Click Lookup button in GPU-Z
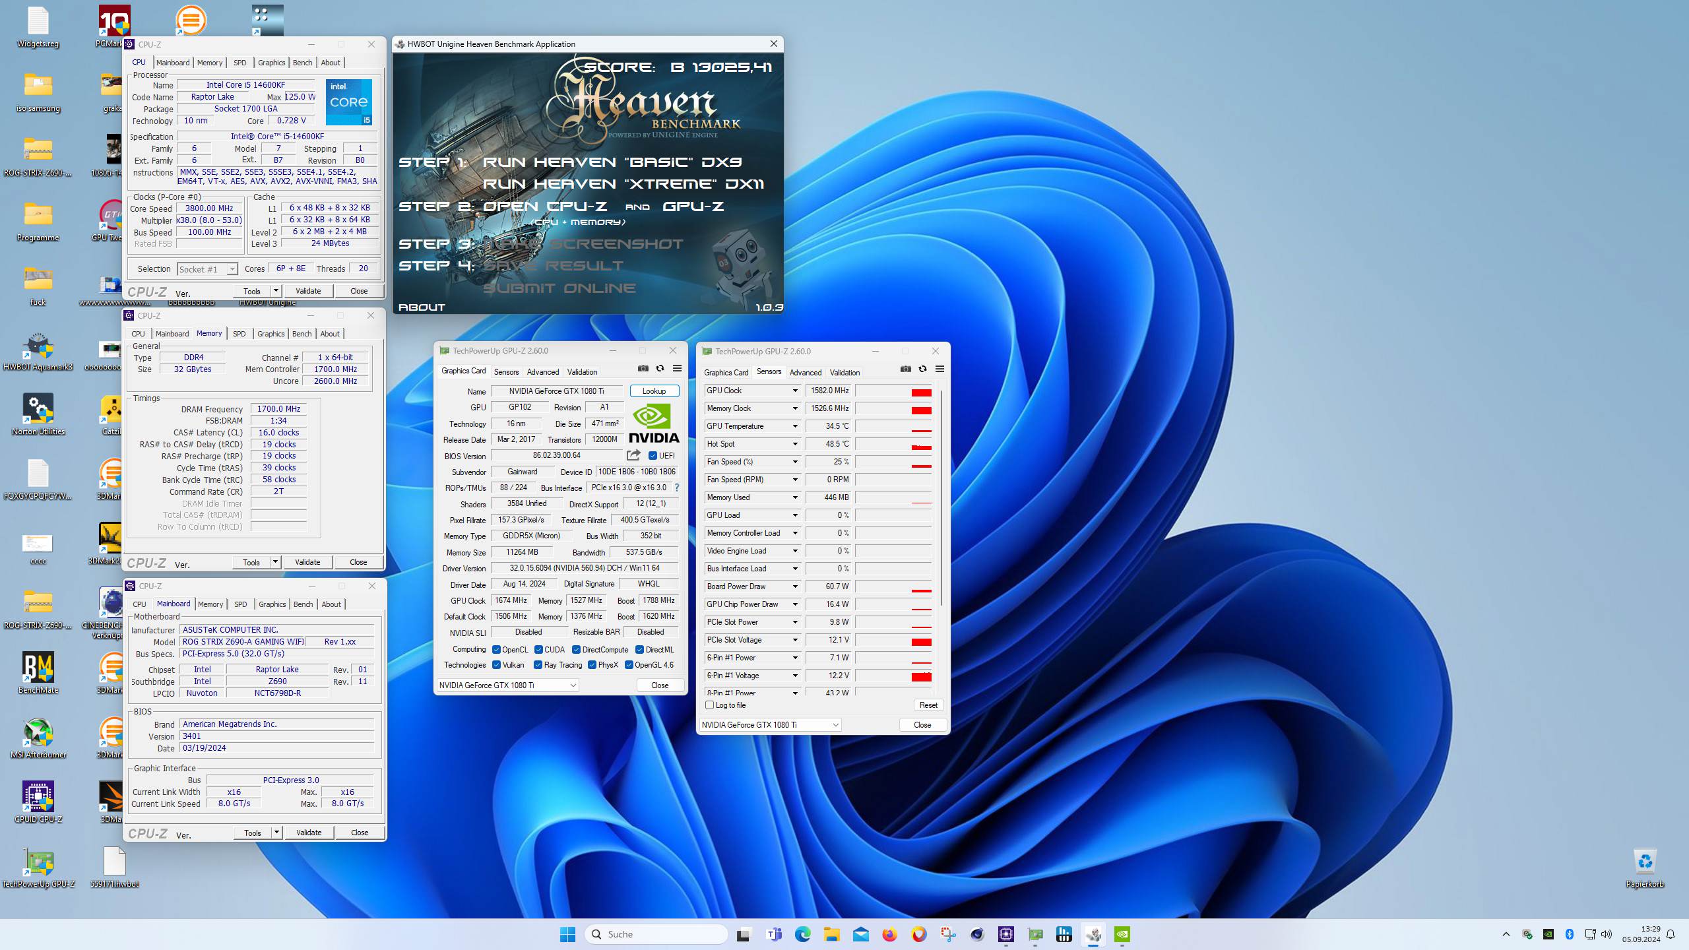Viewport: 1689px width, 950px height. (654, 391)
